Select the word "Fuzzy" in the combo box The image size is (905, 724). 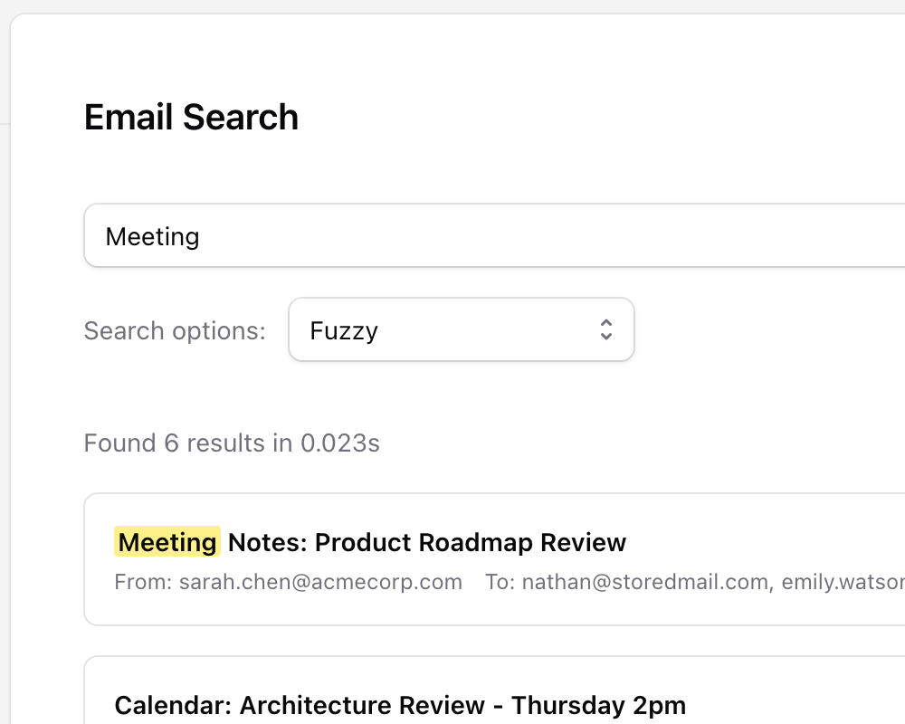pyautogui.click(x=344, y=330)
